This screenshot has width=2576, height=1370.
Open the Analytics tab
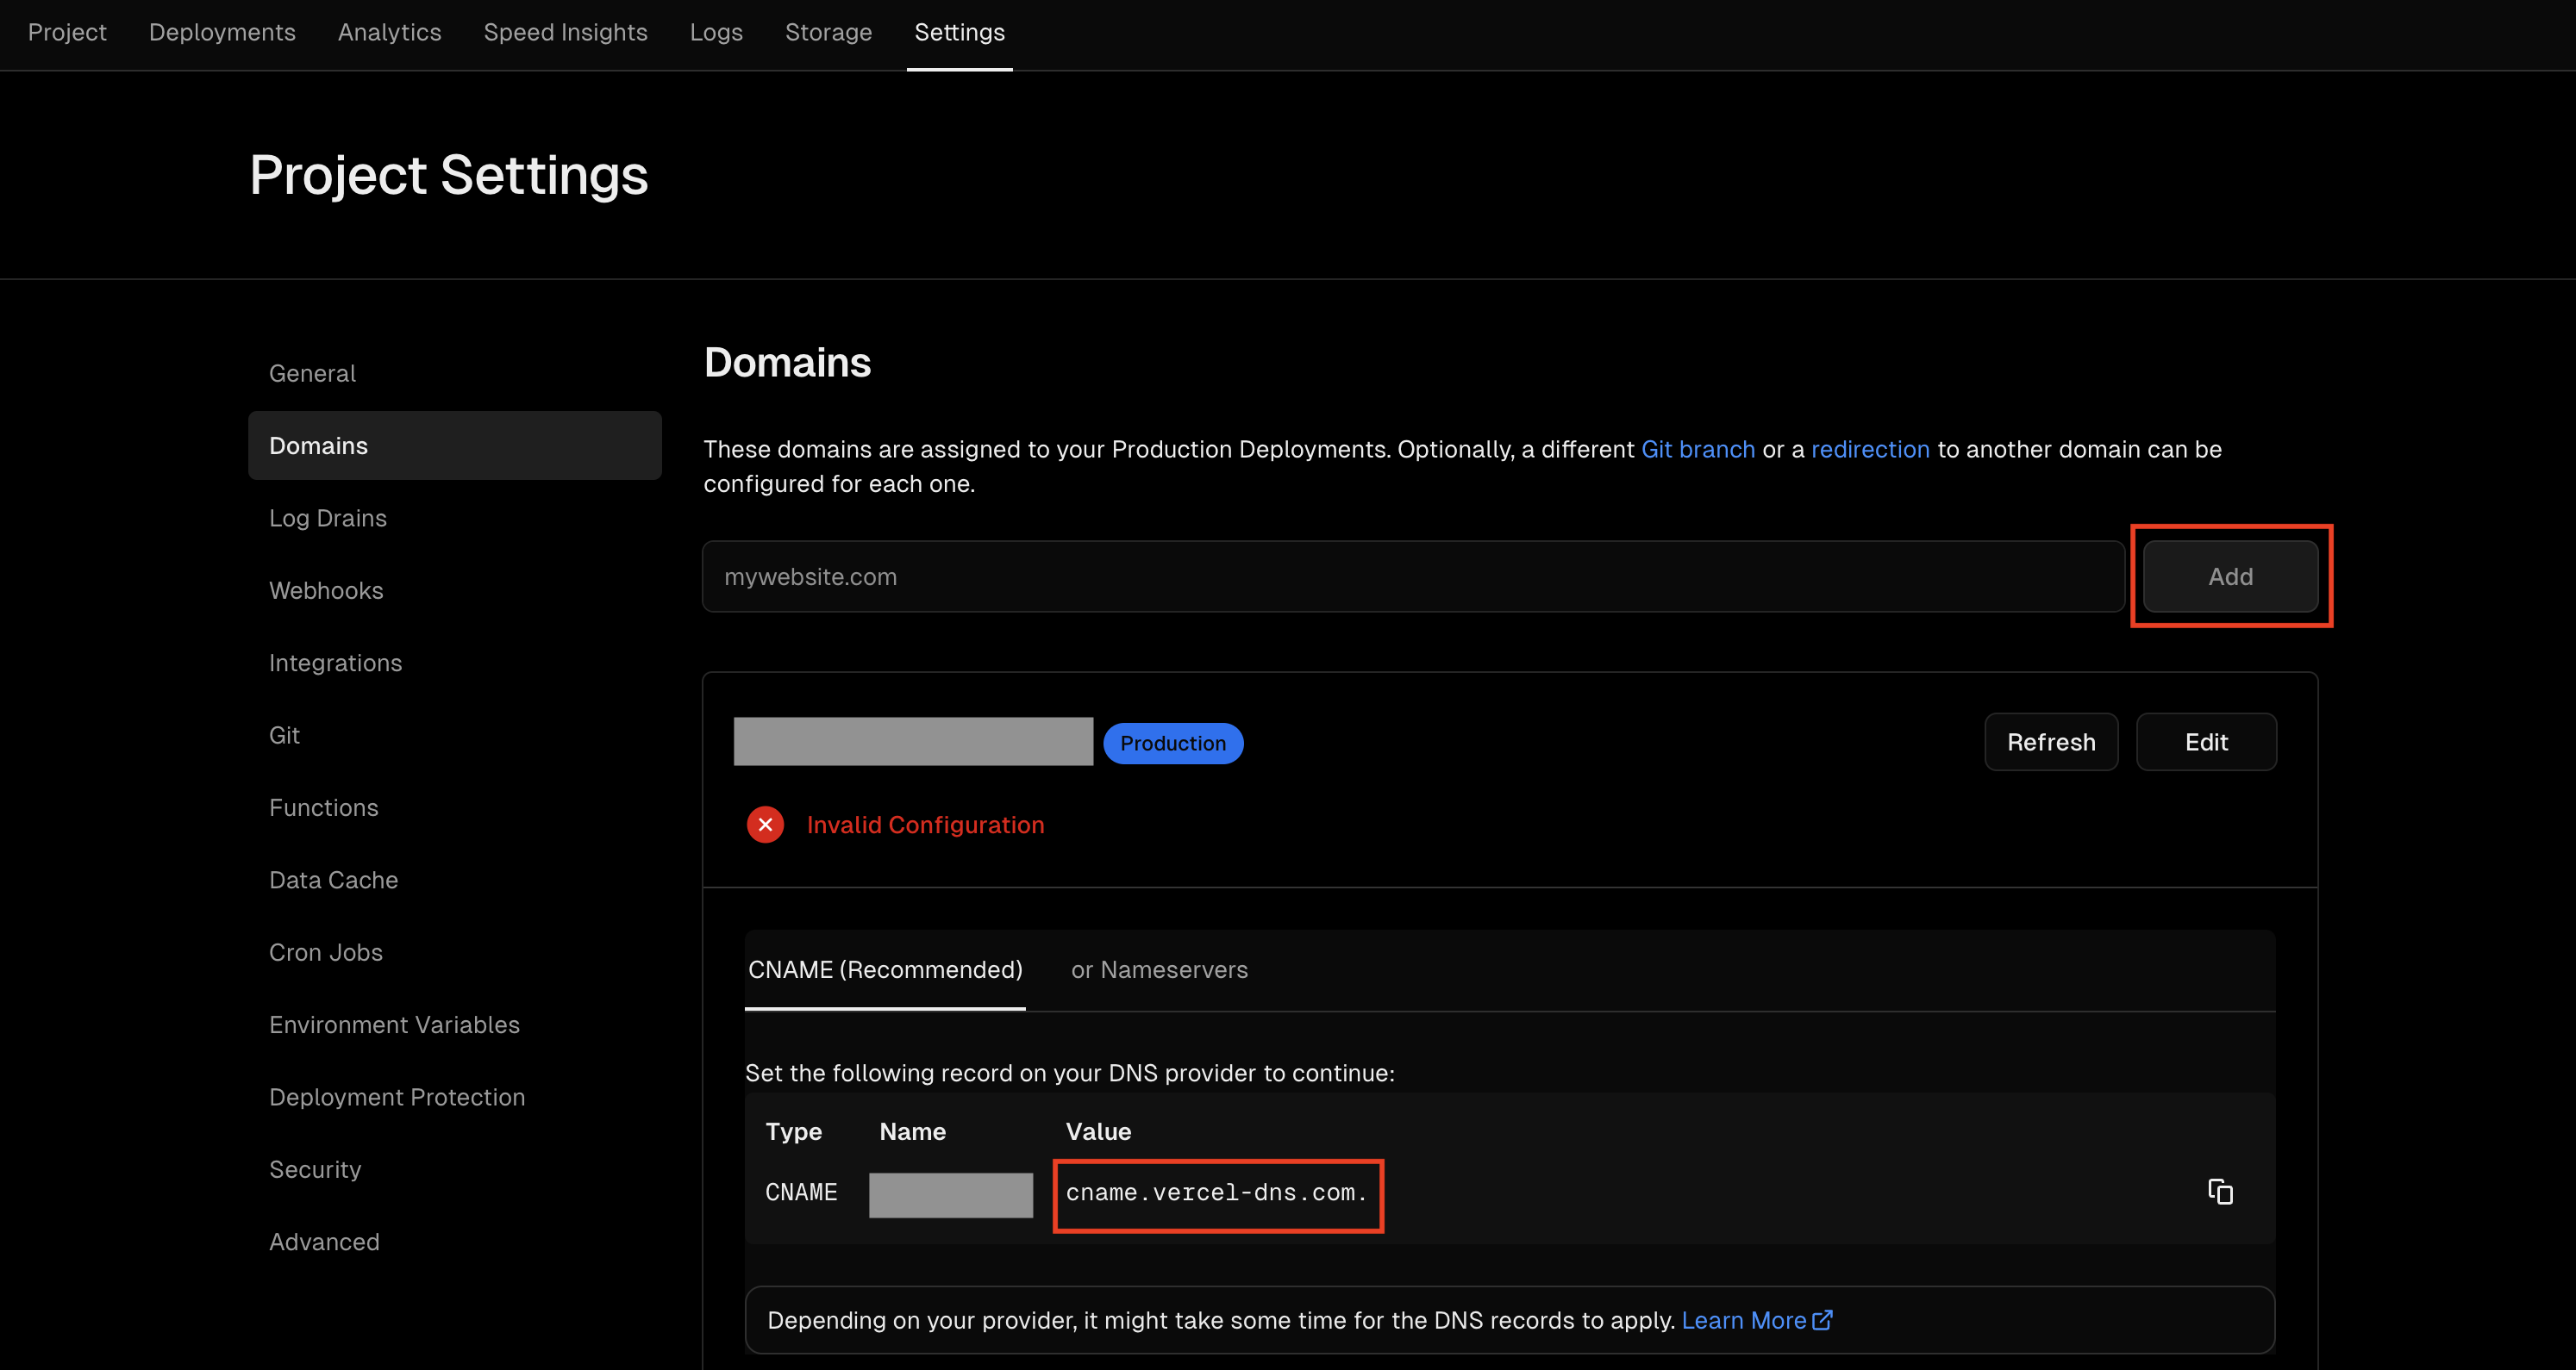click(x=389, y=32)
